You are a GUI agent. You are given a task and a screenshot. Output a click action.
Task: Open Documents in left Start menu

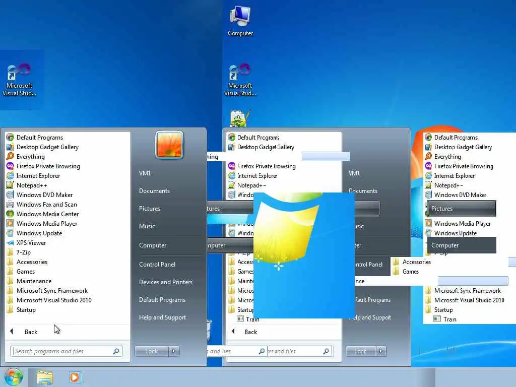[x=154, y=191]
